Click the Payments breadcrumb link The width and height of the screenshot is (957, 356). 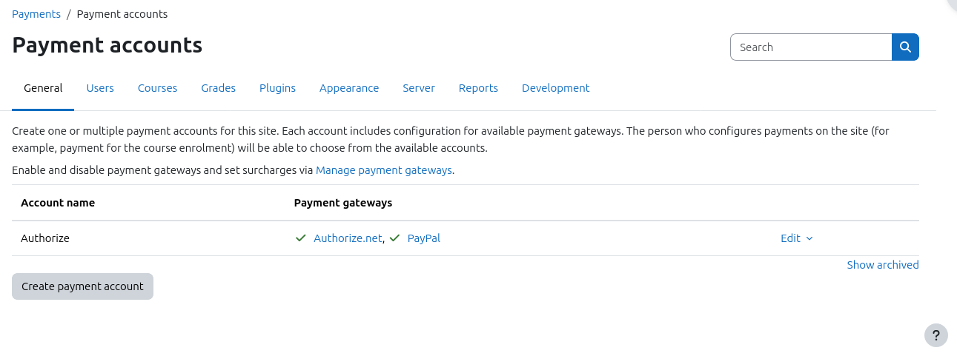tap(36, 14)
